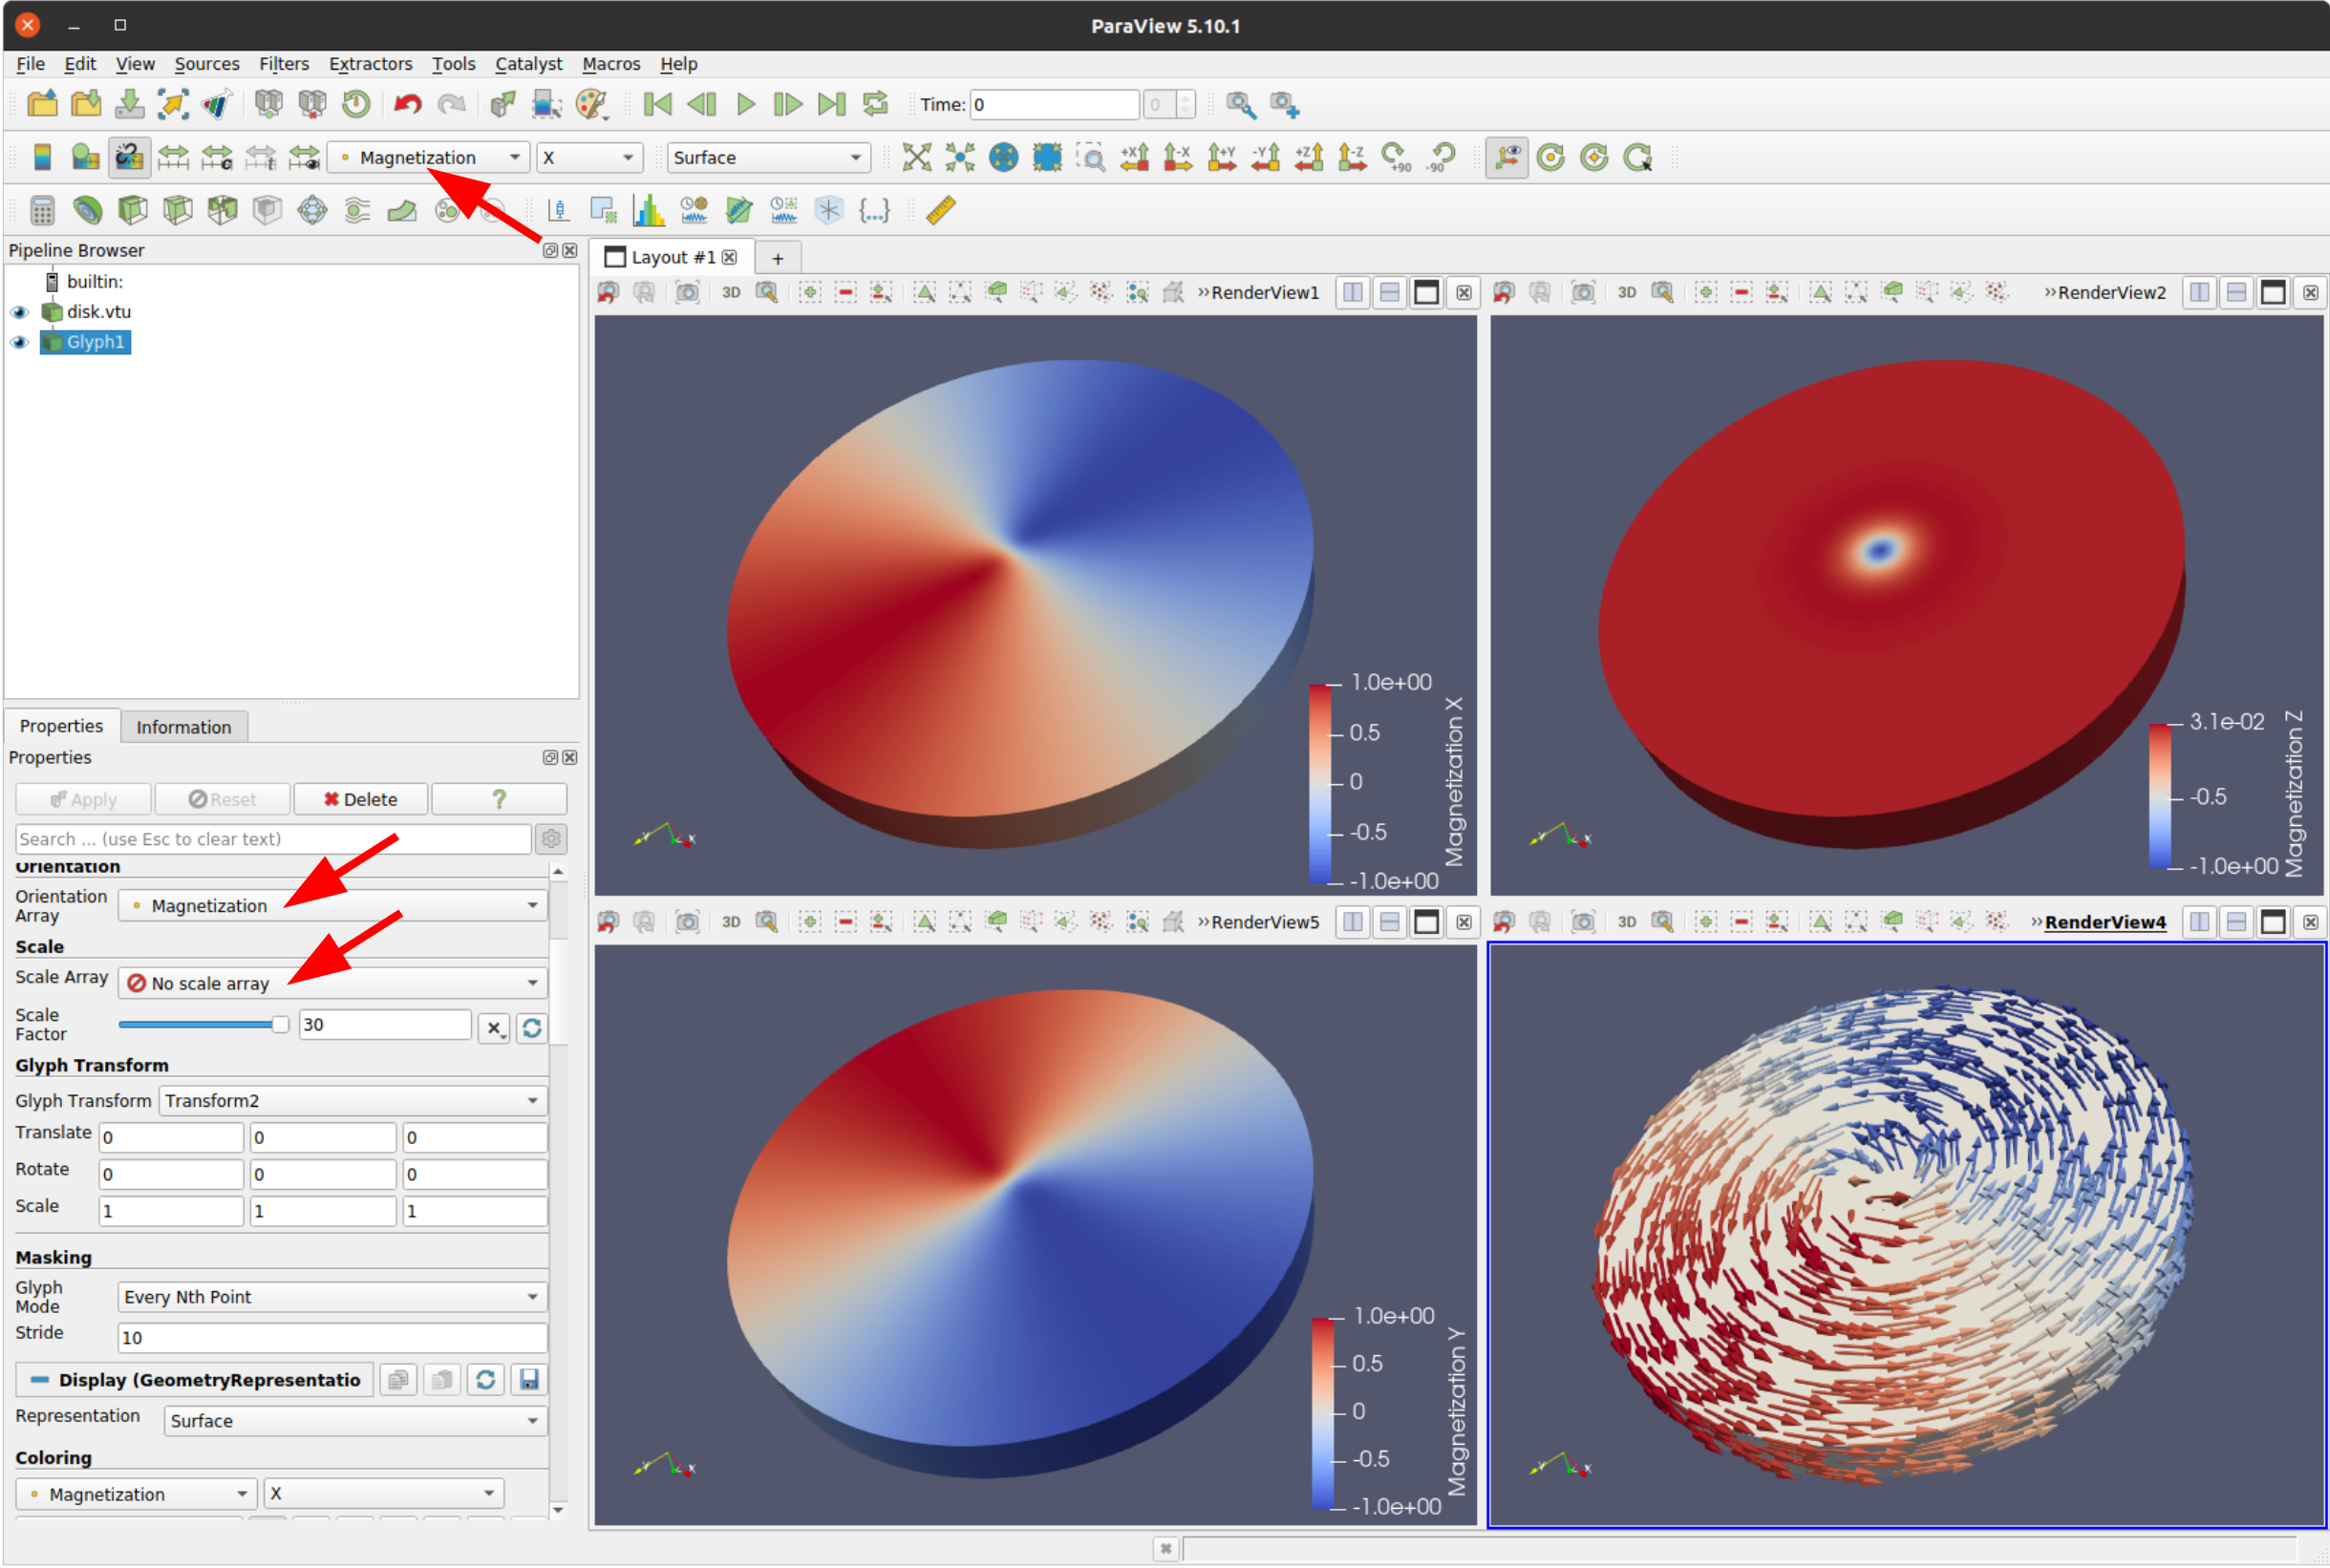Image resolution: width=2330 pixels, height=1568 pixels.
Task: Set view direction to +X icon
Action: 1135,157
